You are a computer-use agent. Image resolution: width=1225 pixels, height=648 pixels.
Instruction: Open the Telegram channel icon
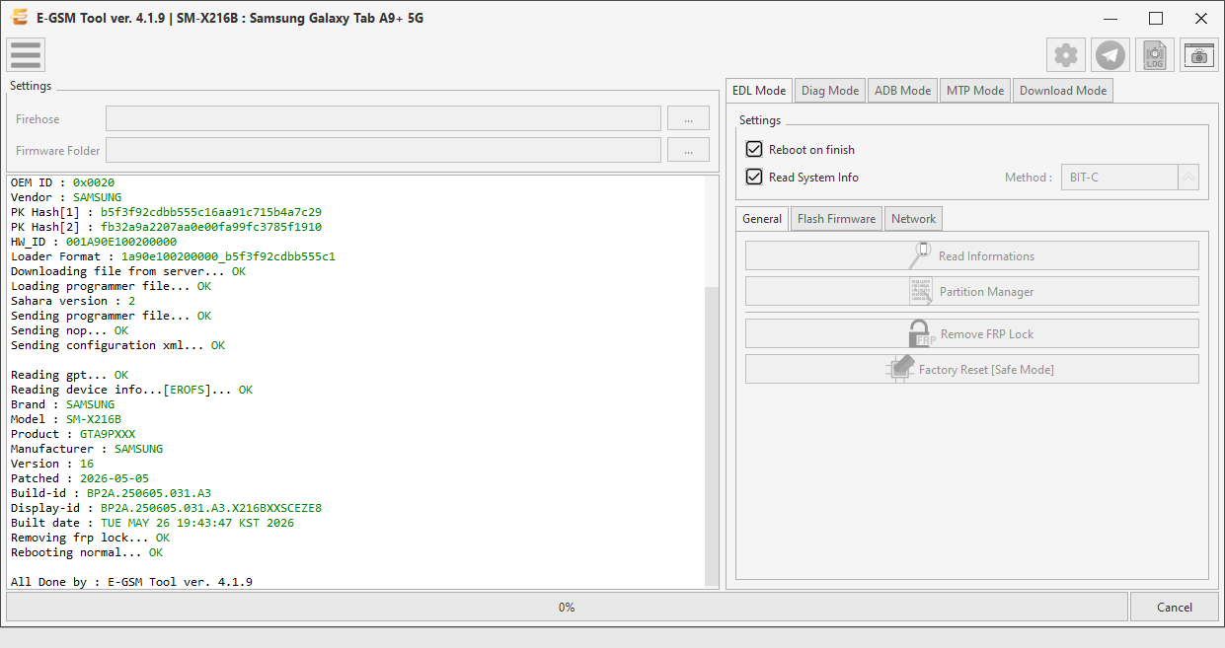[x=1110, y=55]
